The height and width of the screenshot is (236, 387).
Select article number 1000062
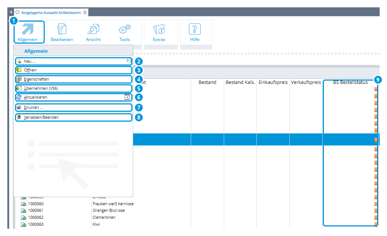click(36, 217)
